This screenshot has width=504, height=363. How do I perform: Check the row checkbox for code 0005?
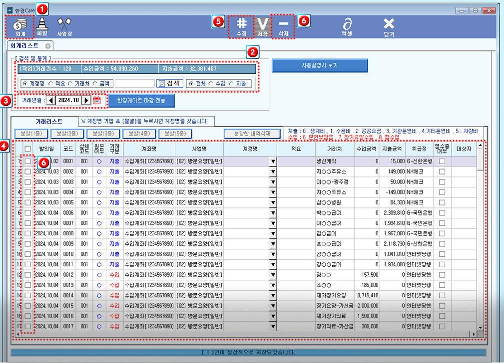click(x=27, y=202)
